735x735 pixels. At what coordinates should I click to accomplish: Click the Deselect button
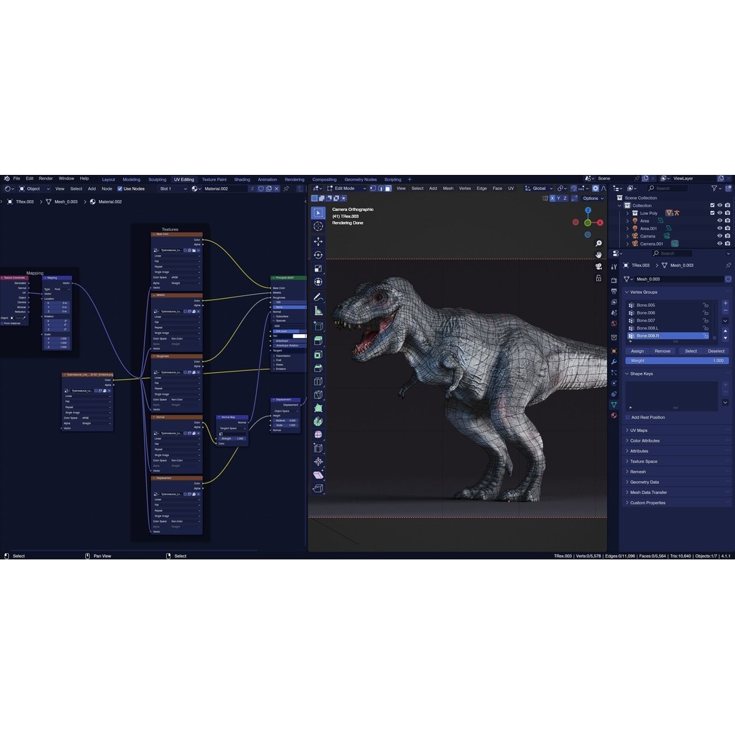[716, 351]
